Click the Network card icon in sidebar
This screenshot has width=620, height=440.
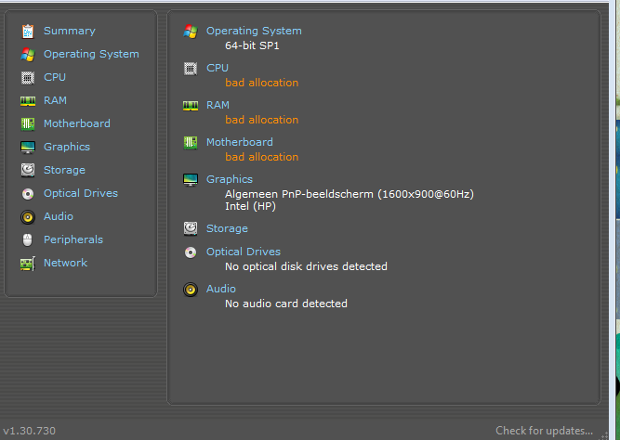pos(28,264)
